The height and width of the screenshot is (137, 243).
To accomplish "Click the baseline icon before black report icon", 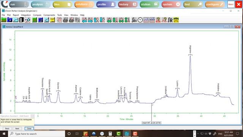I will click(16, 20).
